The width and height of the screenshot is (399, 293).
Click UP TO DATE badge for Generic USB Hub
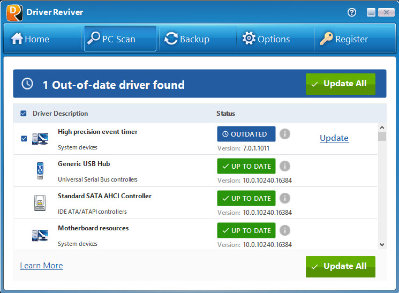coord(246,166)
